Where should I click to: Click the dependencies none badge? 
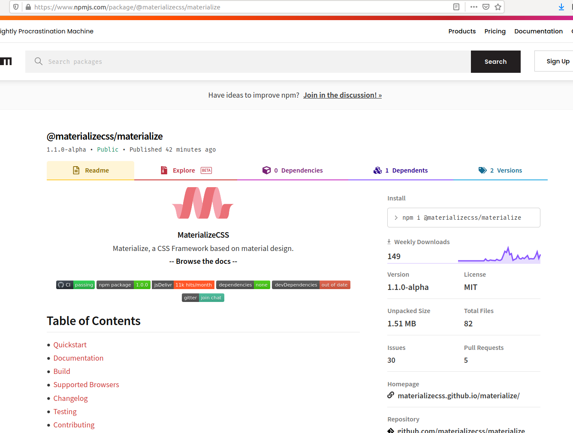pyautogui.click(x=243, y=285)
